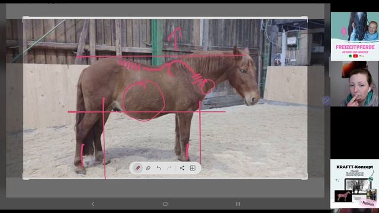The width and height of the screenshot is (379, 213).
Task: Click the Premium badge on KRAFTT-Konzept card
Action: pos(368,204)
